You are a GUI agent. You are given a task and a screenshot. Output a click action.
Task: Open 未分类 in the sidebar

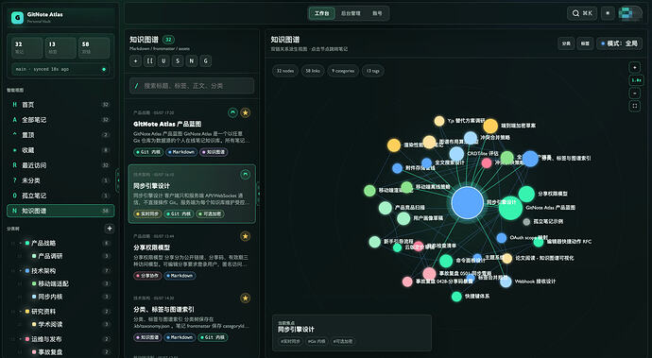pyautogui.click(x=60, y=180)
